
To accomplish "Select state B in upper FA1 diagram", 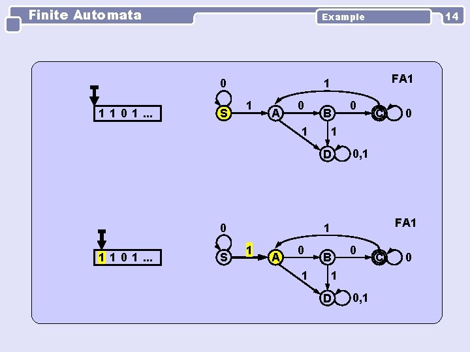I will point(327,113).
